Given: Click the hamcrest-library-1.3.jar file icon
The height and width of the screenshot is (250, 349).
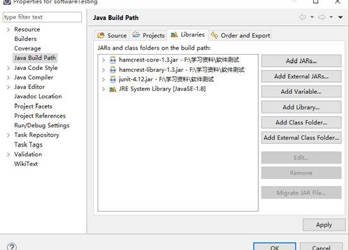Looking at the screenshot, I should [x=113, y=70].
